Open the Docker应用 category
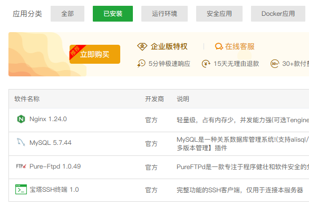This screenshot has height=217, width=309. point(278,14)
